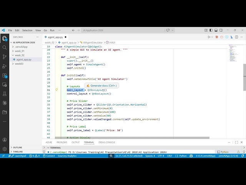Open the Copilot chat icon in title bar
Viewport: 246px width, 185px height.
(168, 30)
